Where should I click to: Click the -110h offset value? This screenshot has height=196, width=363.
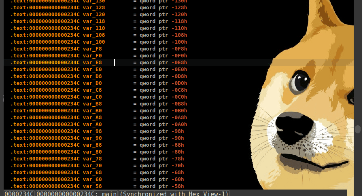click(179, 28)
